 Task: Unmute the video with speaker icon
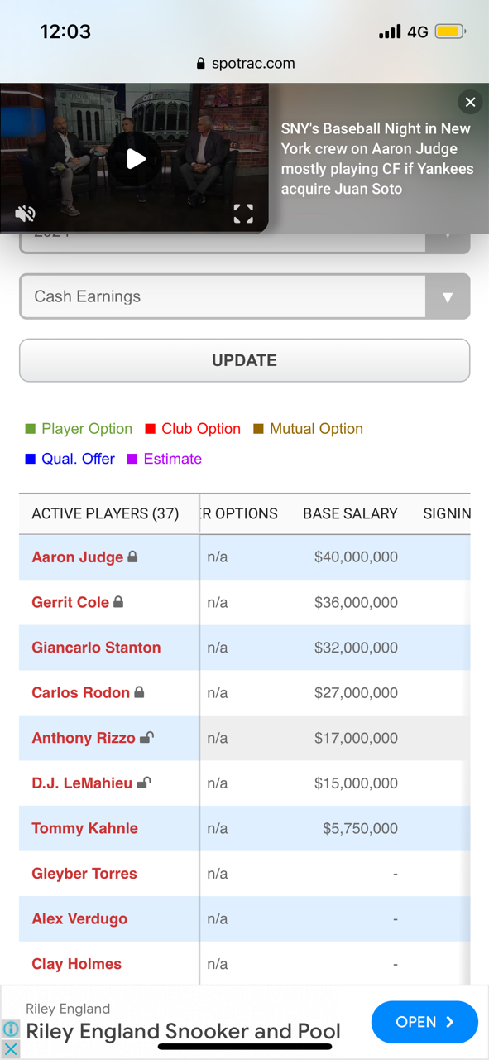click(25, 214)
